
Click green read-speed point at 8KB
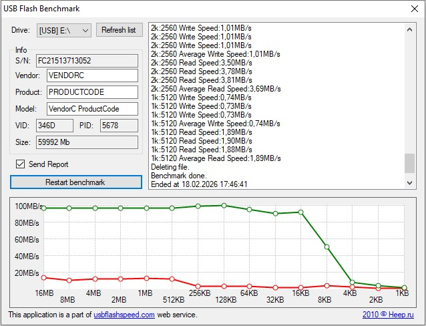point(327,247)
